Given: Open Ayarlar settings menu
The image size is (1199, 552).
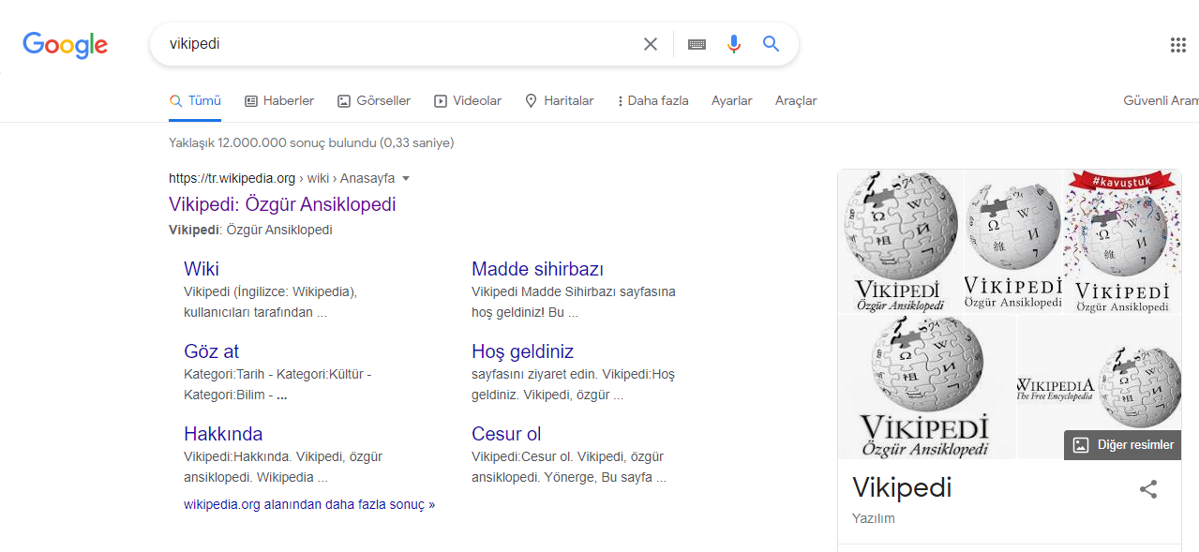Looking at the screenshot, I should coord(731,101).
